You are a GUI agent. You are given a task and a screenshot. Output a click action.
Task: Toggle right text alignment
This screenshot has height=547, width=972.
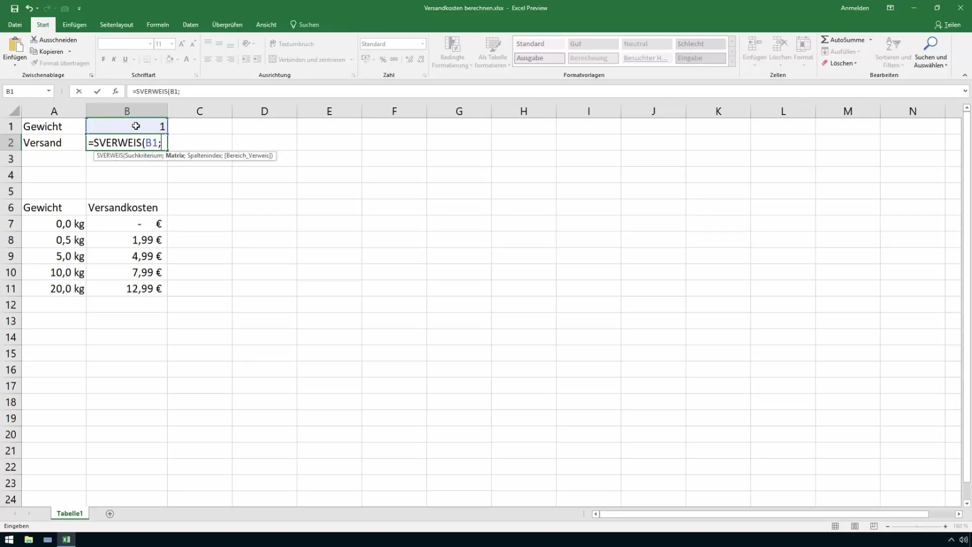pos(230,59)
